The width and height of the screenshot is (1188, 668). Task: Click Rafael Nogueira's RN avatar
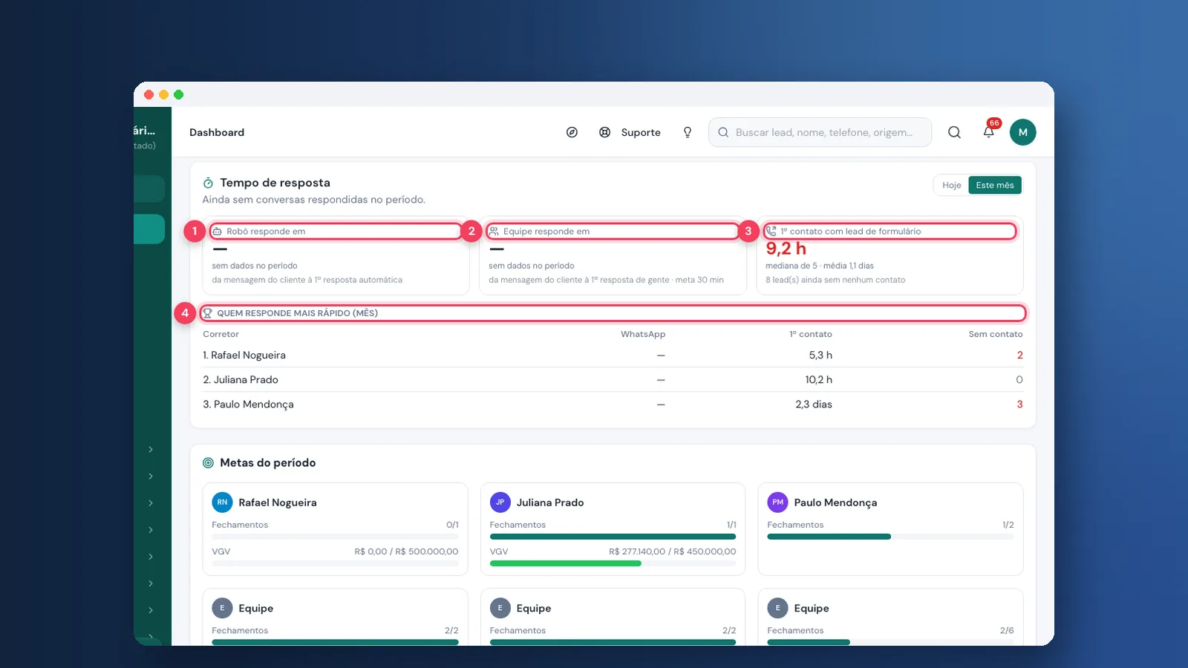(222, 502)
